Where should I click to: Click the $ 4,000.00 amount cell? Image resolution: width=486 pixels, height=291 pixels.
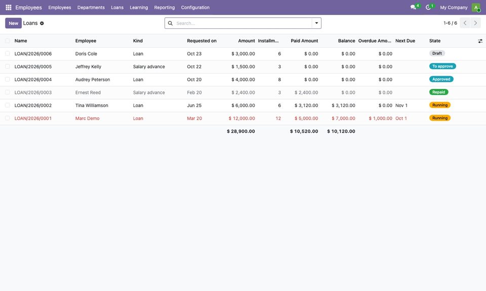click(244, 79)
